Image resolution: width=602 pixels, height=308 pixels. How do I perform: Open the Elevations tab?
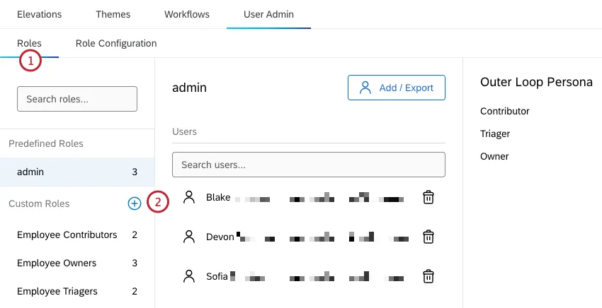point(39,14)
